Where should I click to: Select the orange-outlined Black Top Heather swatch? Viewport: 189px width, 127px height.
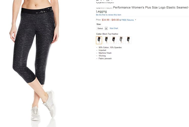click(99, 40)
